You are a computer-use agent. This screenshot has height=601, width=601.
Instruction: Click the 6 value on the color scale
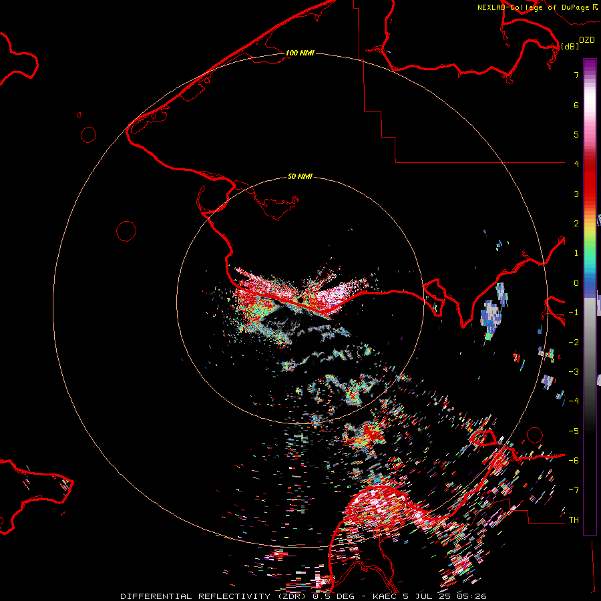576,105
